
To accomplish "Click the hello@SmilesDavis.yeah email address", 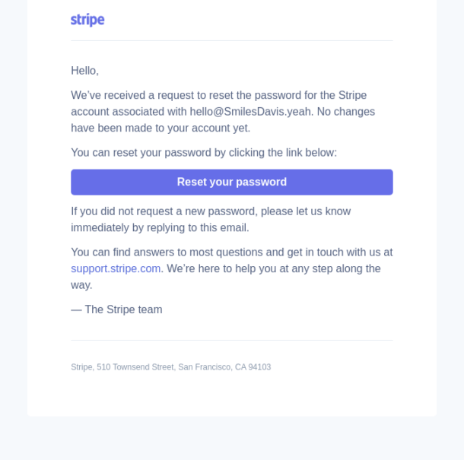I will coord(250,112).
